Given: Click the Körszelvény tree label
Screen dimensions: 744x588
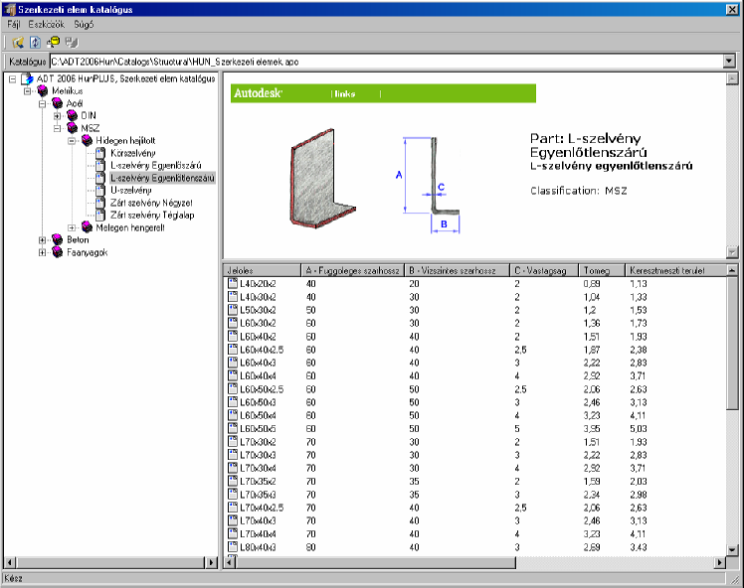Looking at the screenshot, I should point(133,153).
